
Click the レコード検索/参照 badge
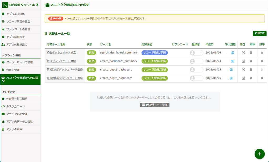pyautogui.click(x=154, y=53)
